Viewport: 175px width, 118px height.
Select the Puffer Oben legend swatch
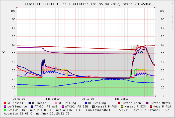(119, 103)
